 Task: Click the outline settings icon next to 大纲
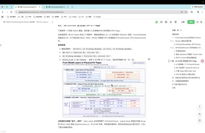(x=178, y=30)
